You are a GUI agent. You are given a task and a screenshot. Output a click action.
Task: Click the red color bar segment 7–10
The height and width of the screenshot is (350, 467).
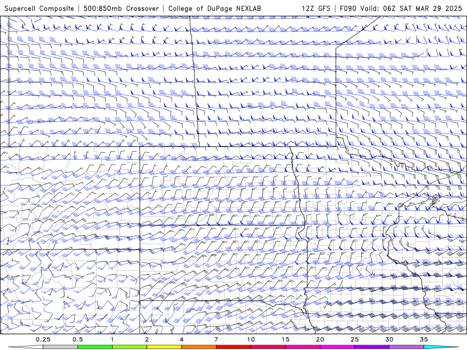coord(233,347)
